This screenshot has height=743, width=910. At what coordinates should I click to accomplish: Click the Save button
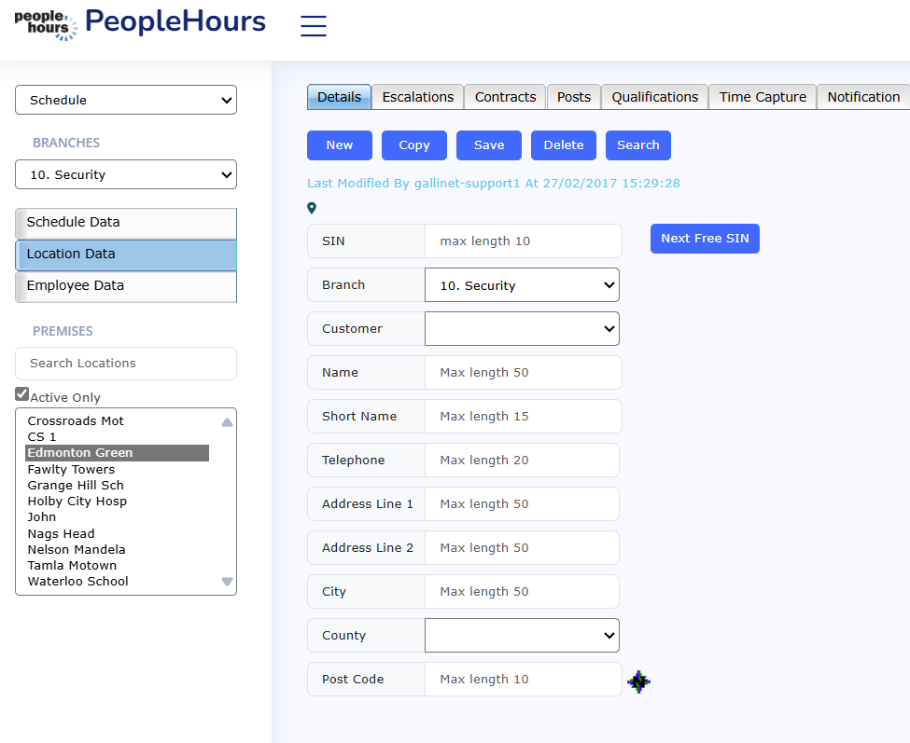pyautogui.click(x=489, y=145)
